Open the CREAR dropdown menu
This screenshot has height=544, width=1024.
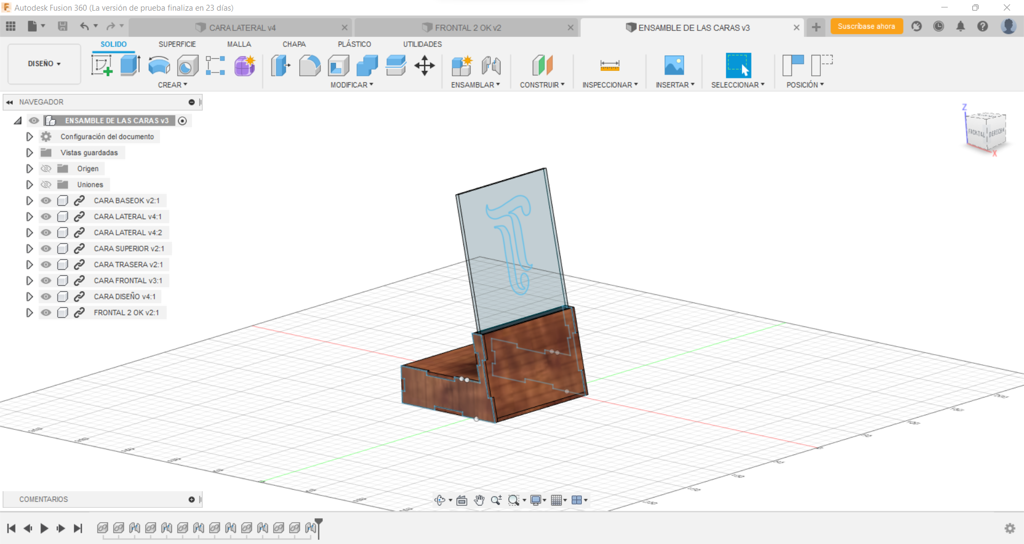172,85
